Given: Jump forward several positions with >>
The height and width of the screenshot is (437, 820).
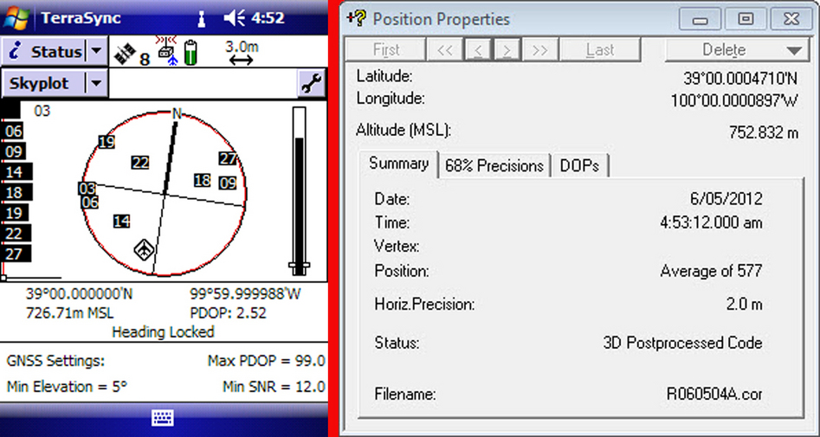Looking at the screenshot, I should (x=539, y=50).
